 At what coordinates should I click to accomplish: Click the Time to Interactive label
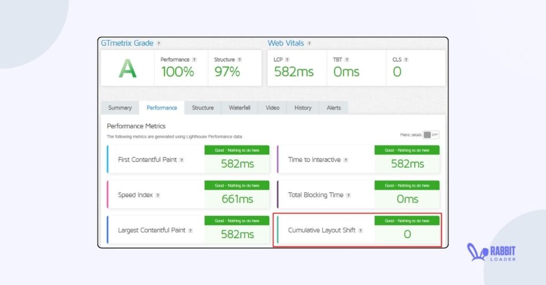pos(314,160)
